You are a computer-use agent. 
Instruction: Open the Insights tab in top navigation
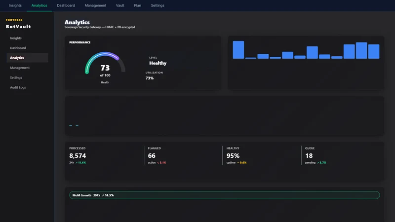coord(15,5)
